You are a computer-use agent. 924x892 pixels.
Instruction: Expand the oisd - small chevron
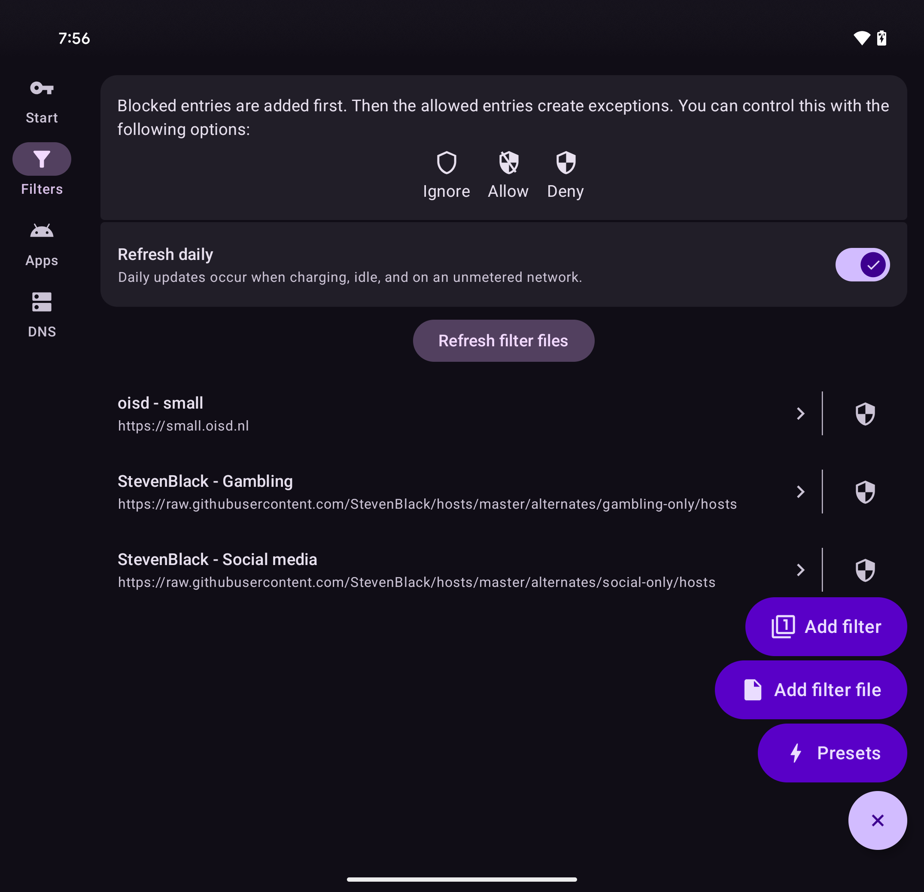[x=800, y=414]
